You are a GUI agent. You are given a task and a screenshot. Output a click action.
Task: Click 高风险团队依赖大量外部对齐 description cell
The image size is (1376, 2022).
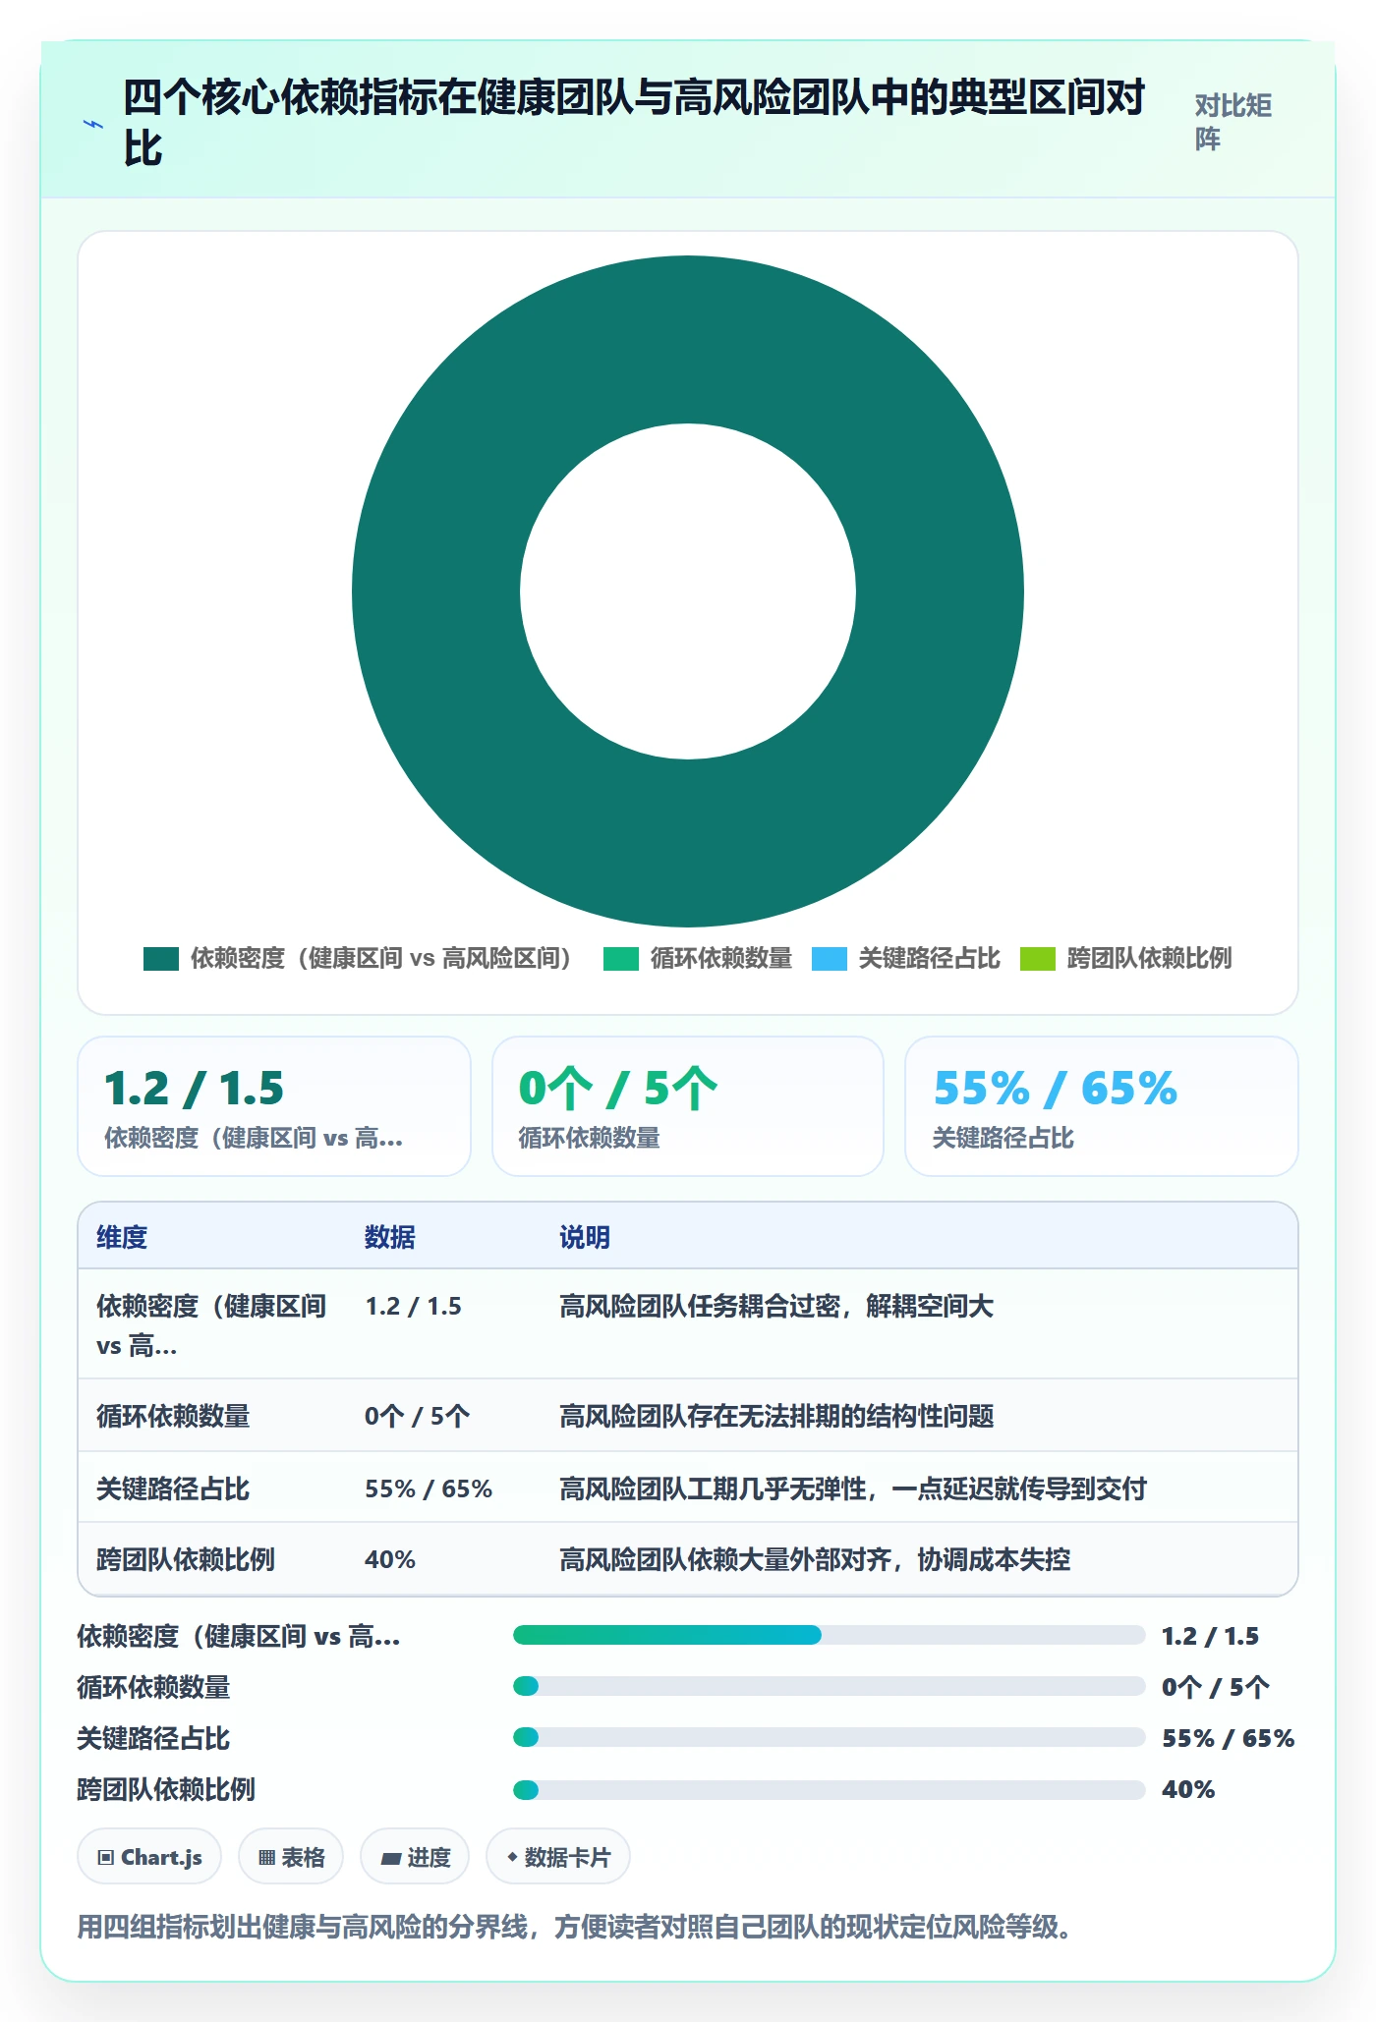tap(815, 1559)
